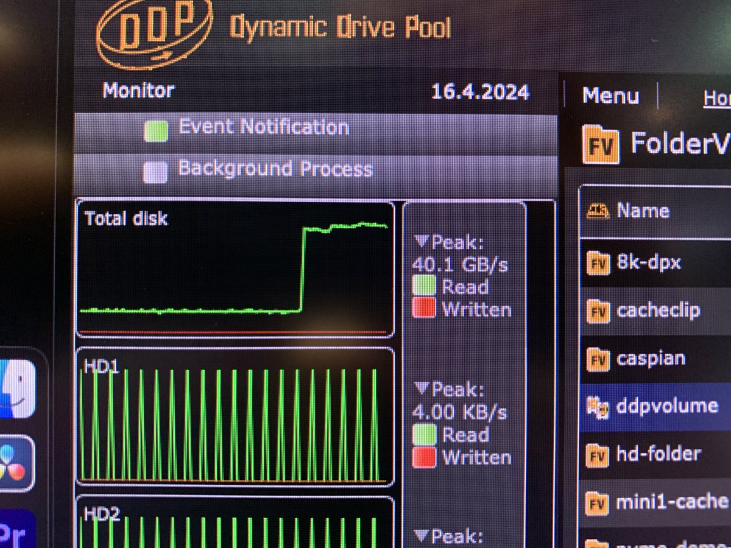Select the mini1-cache FV icon
This screenshot has width=731, height=548.
point(598,504)
